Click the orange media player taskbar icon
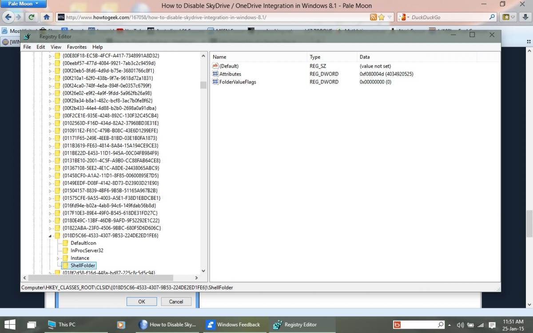The width and height of the screenshot is (533, 333). (121, 325)
